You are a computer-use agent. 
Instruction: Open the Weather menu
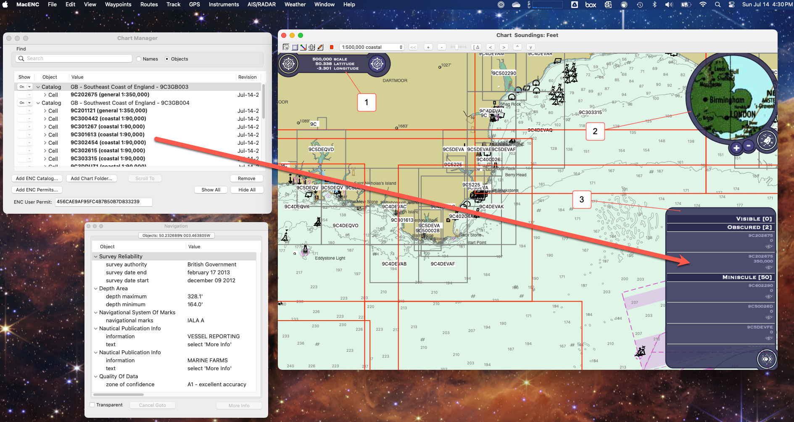click(x=295, y=5)
